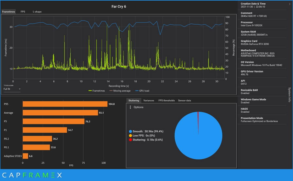Switch to the FPS graph tab
The width and height of the screenshot is (293, 181).
coord(23,12)
